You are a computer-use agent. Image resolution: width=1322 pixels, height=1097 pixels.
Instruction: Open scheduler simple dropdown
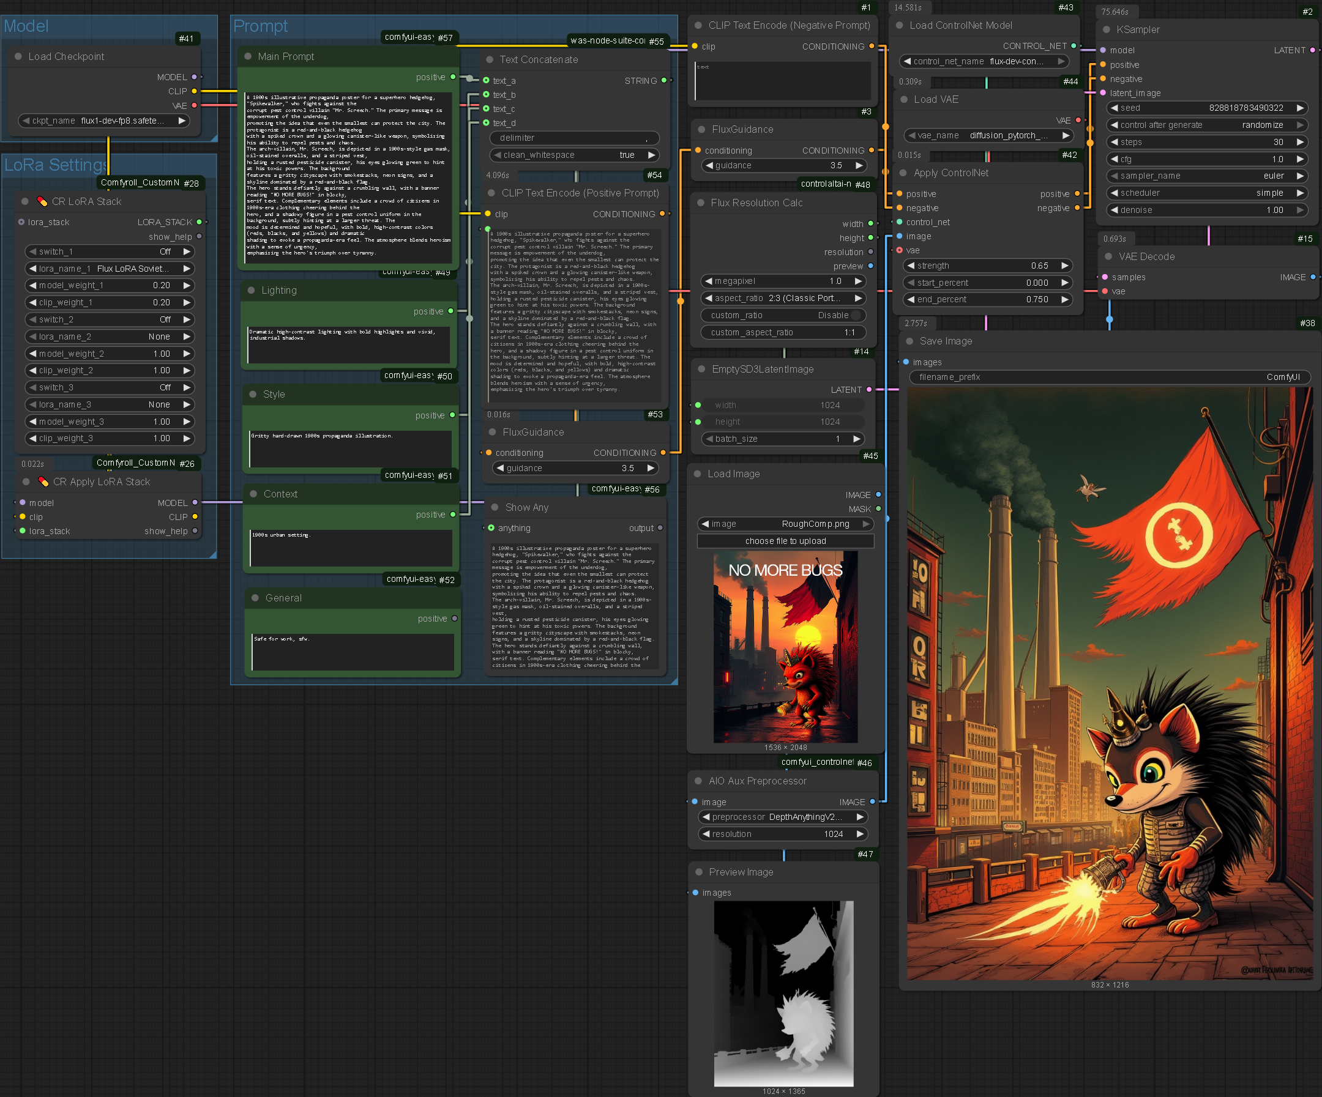1207,193
